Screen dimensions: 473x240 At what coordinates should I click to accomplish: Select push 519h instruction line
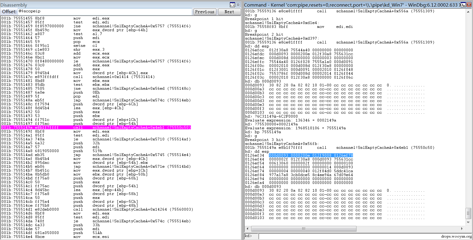click(52, 151)
